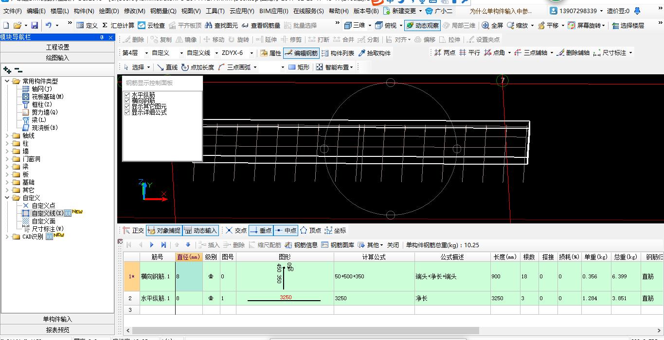664x340 pixels.
Task: Click 查找图元 binoculars tool
Action: pos(221,25)
